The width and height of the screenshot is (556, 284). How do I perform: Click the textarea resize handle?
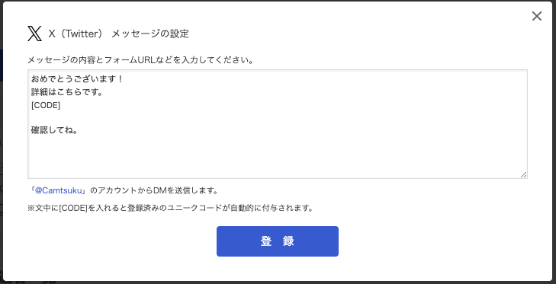click(x=523, y=174)
